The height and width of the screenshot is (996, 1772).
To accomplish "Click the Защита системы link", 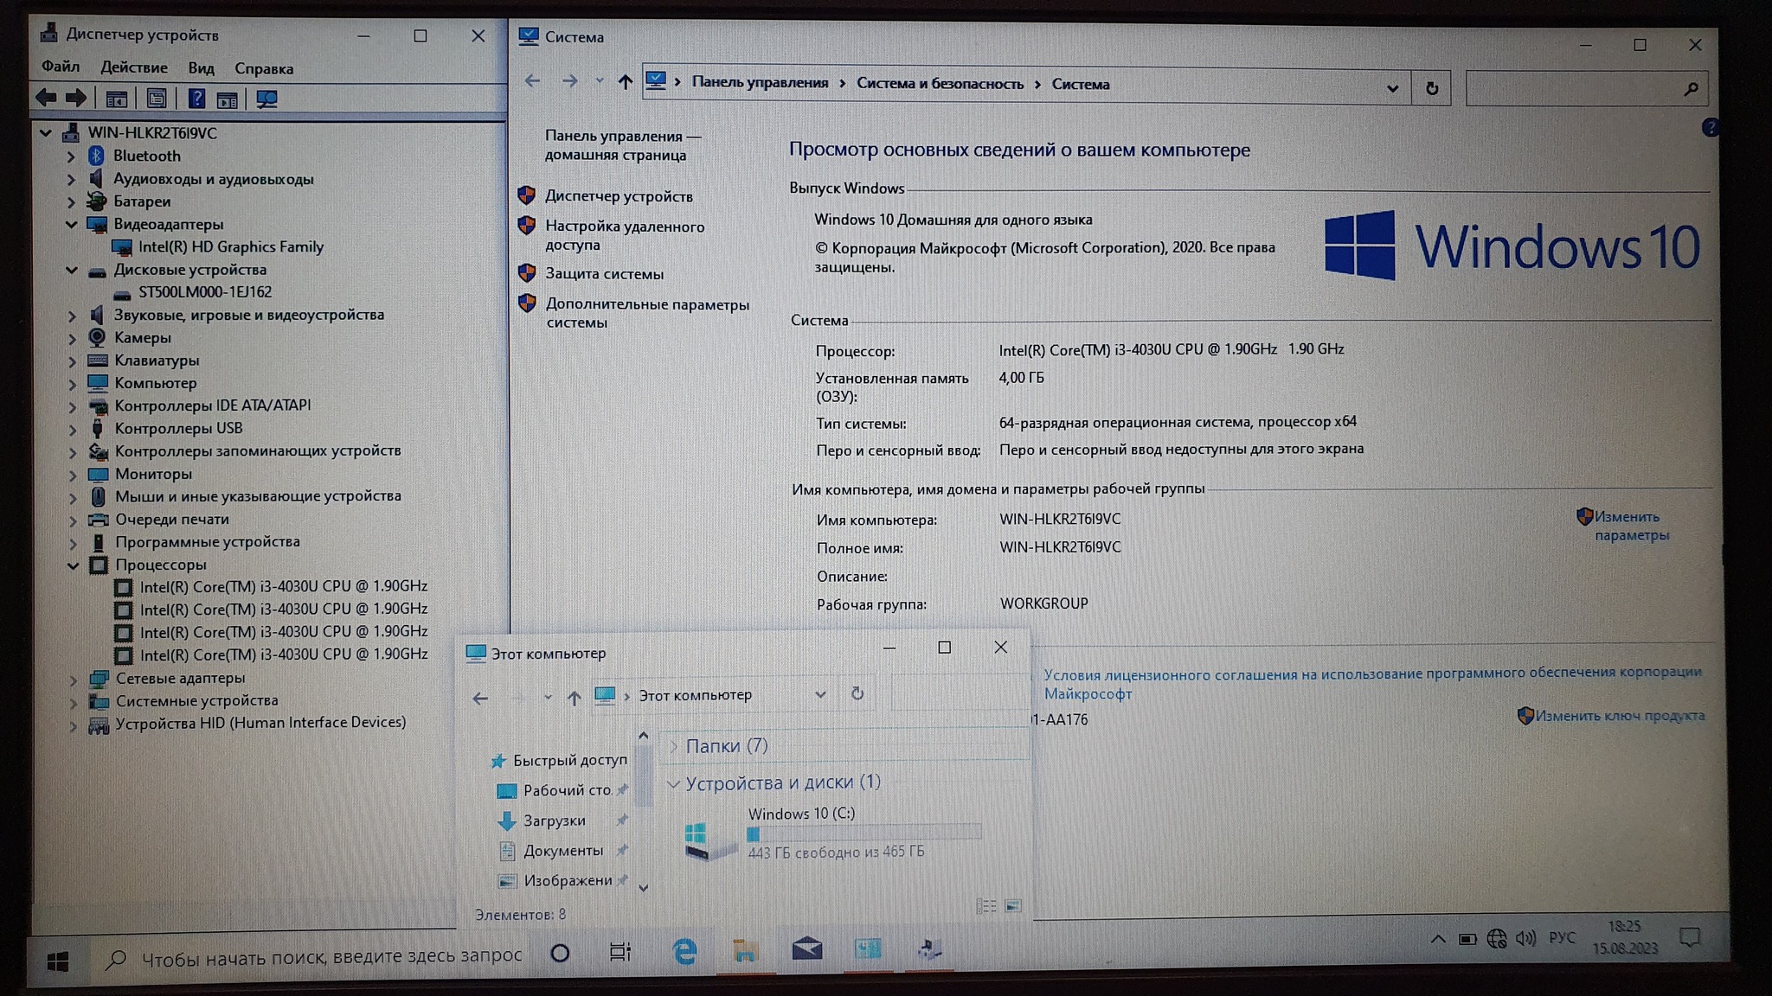I will click(604, 274).
